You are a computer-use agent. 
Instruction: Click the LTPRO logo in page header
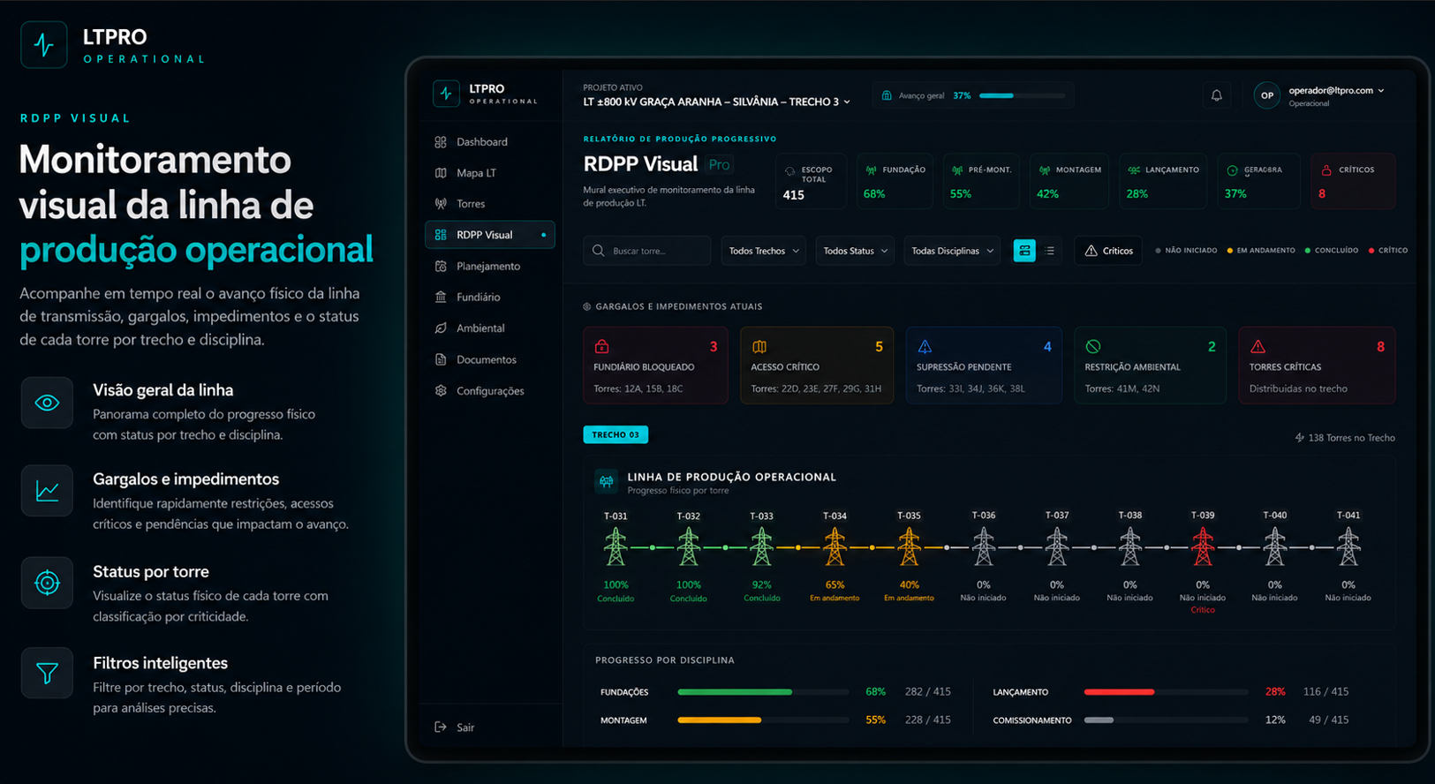point(43,44)
